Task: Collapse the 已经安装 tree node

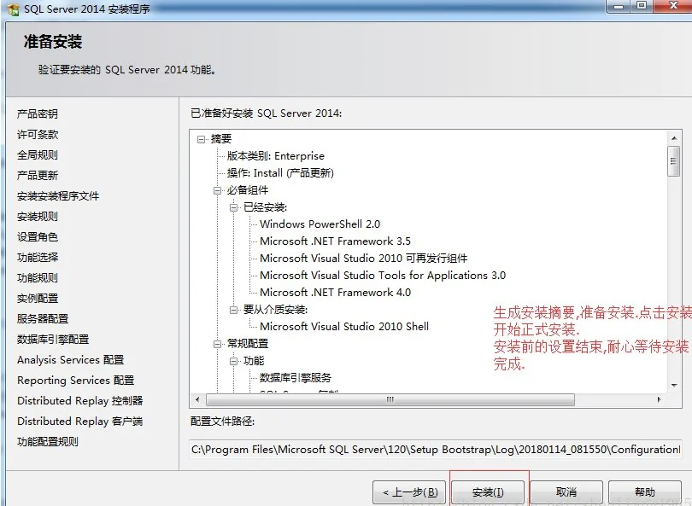Action: 234,207
